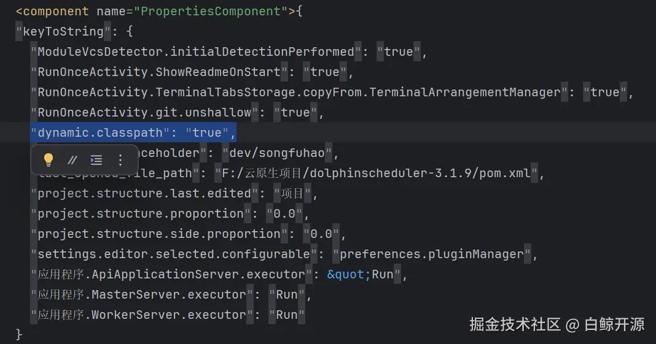Click the reformat code icon in floating toolbar
Screen dimensions: 656x344
coord(96,160)
